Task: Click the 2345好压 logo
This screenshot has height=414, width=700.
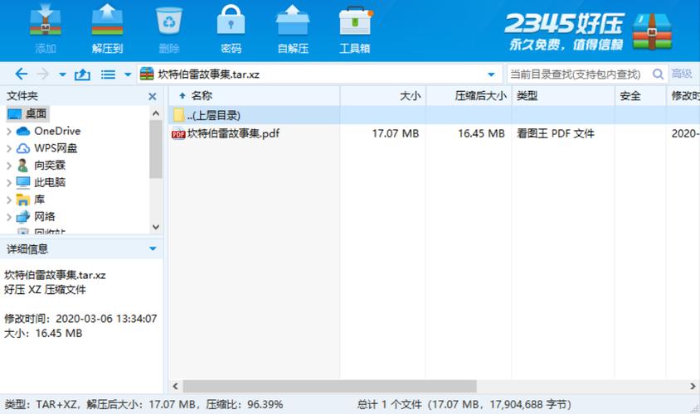Action: [x=588, y=31]
